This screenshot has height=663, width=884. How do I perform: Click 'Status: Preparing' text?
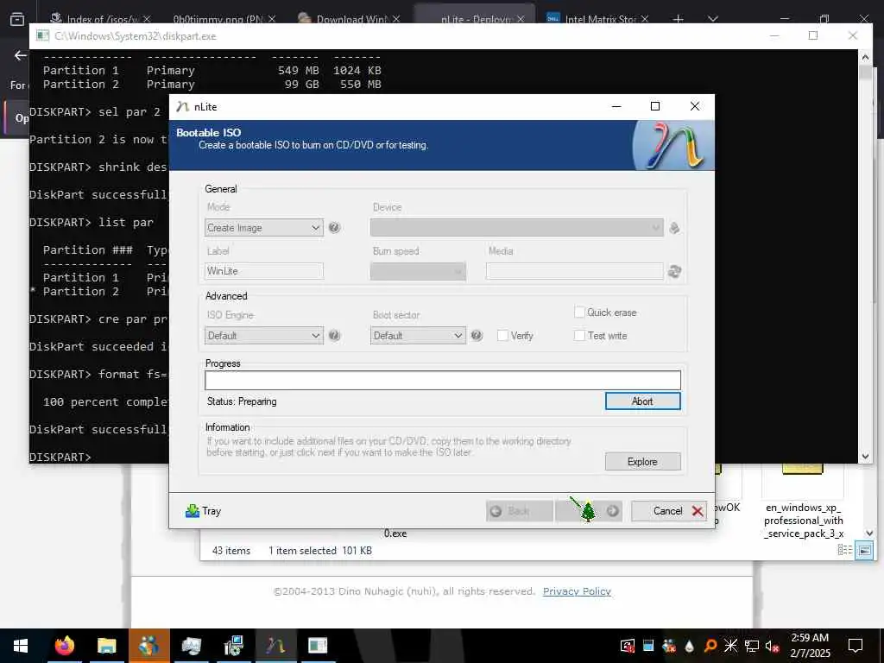[242, 401]
